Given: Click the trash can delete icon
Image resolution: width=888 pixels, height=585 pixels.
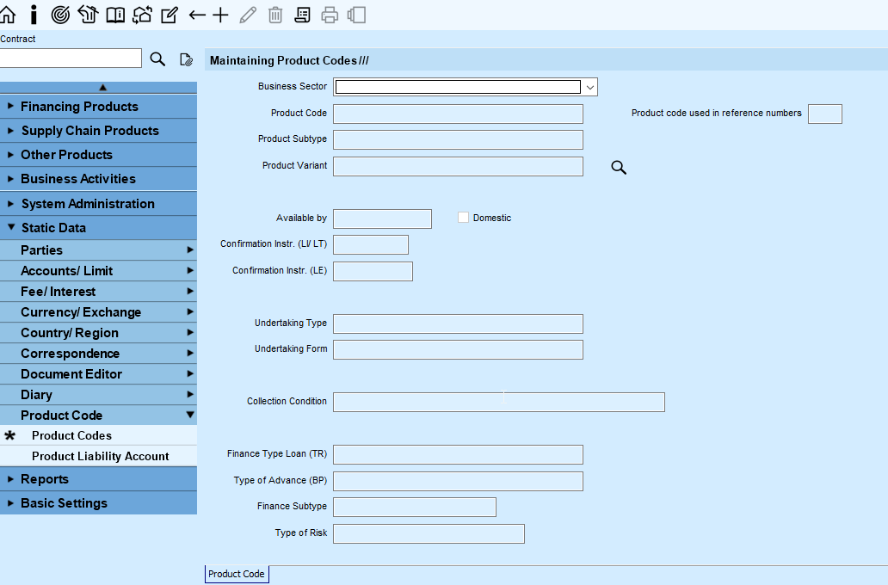Looking at the screenshot, I should 275,15.
